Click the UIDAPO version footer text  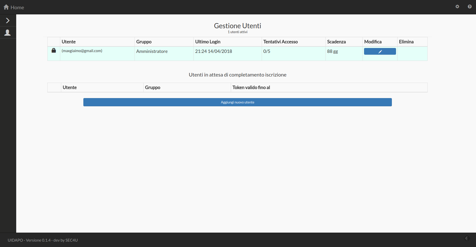click(43, 240)
